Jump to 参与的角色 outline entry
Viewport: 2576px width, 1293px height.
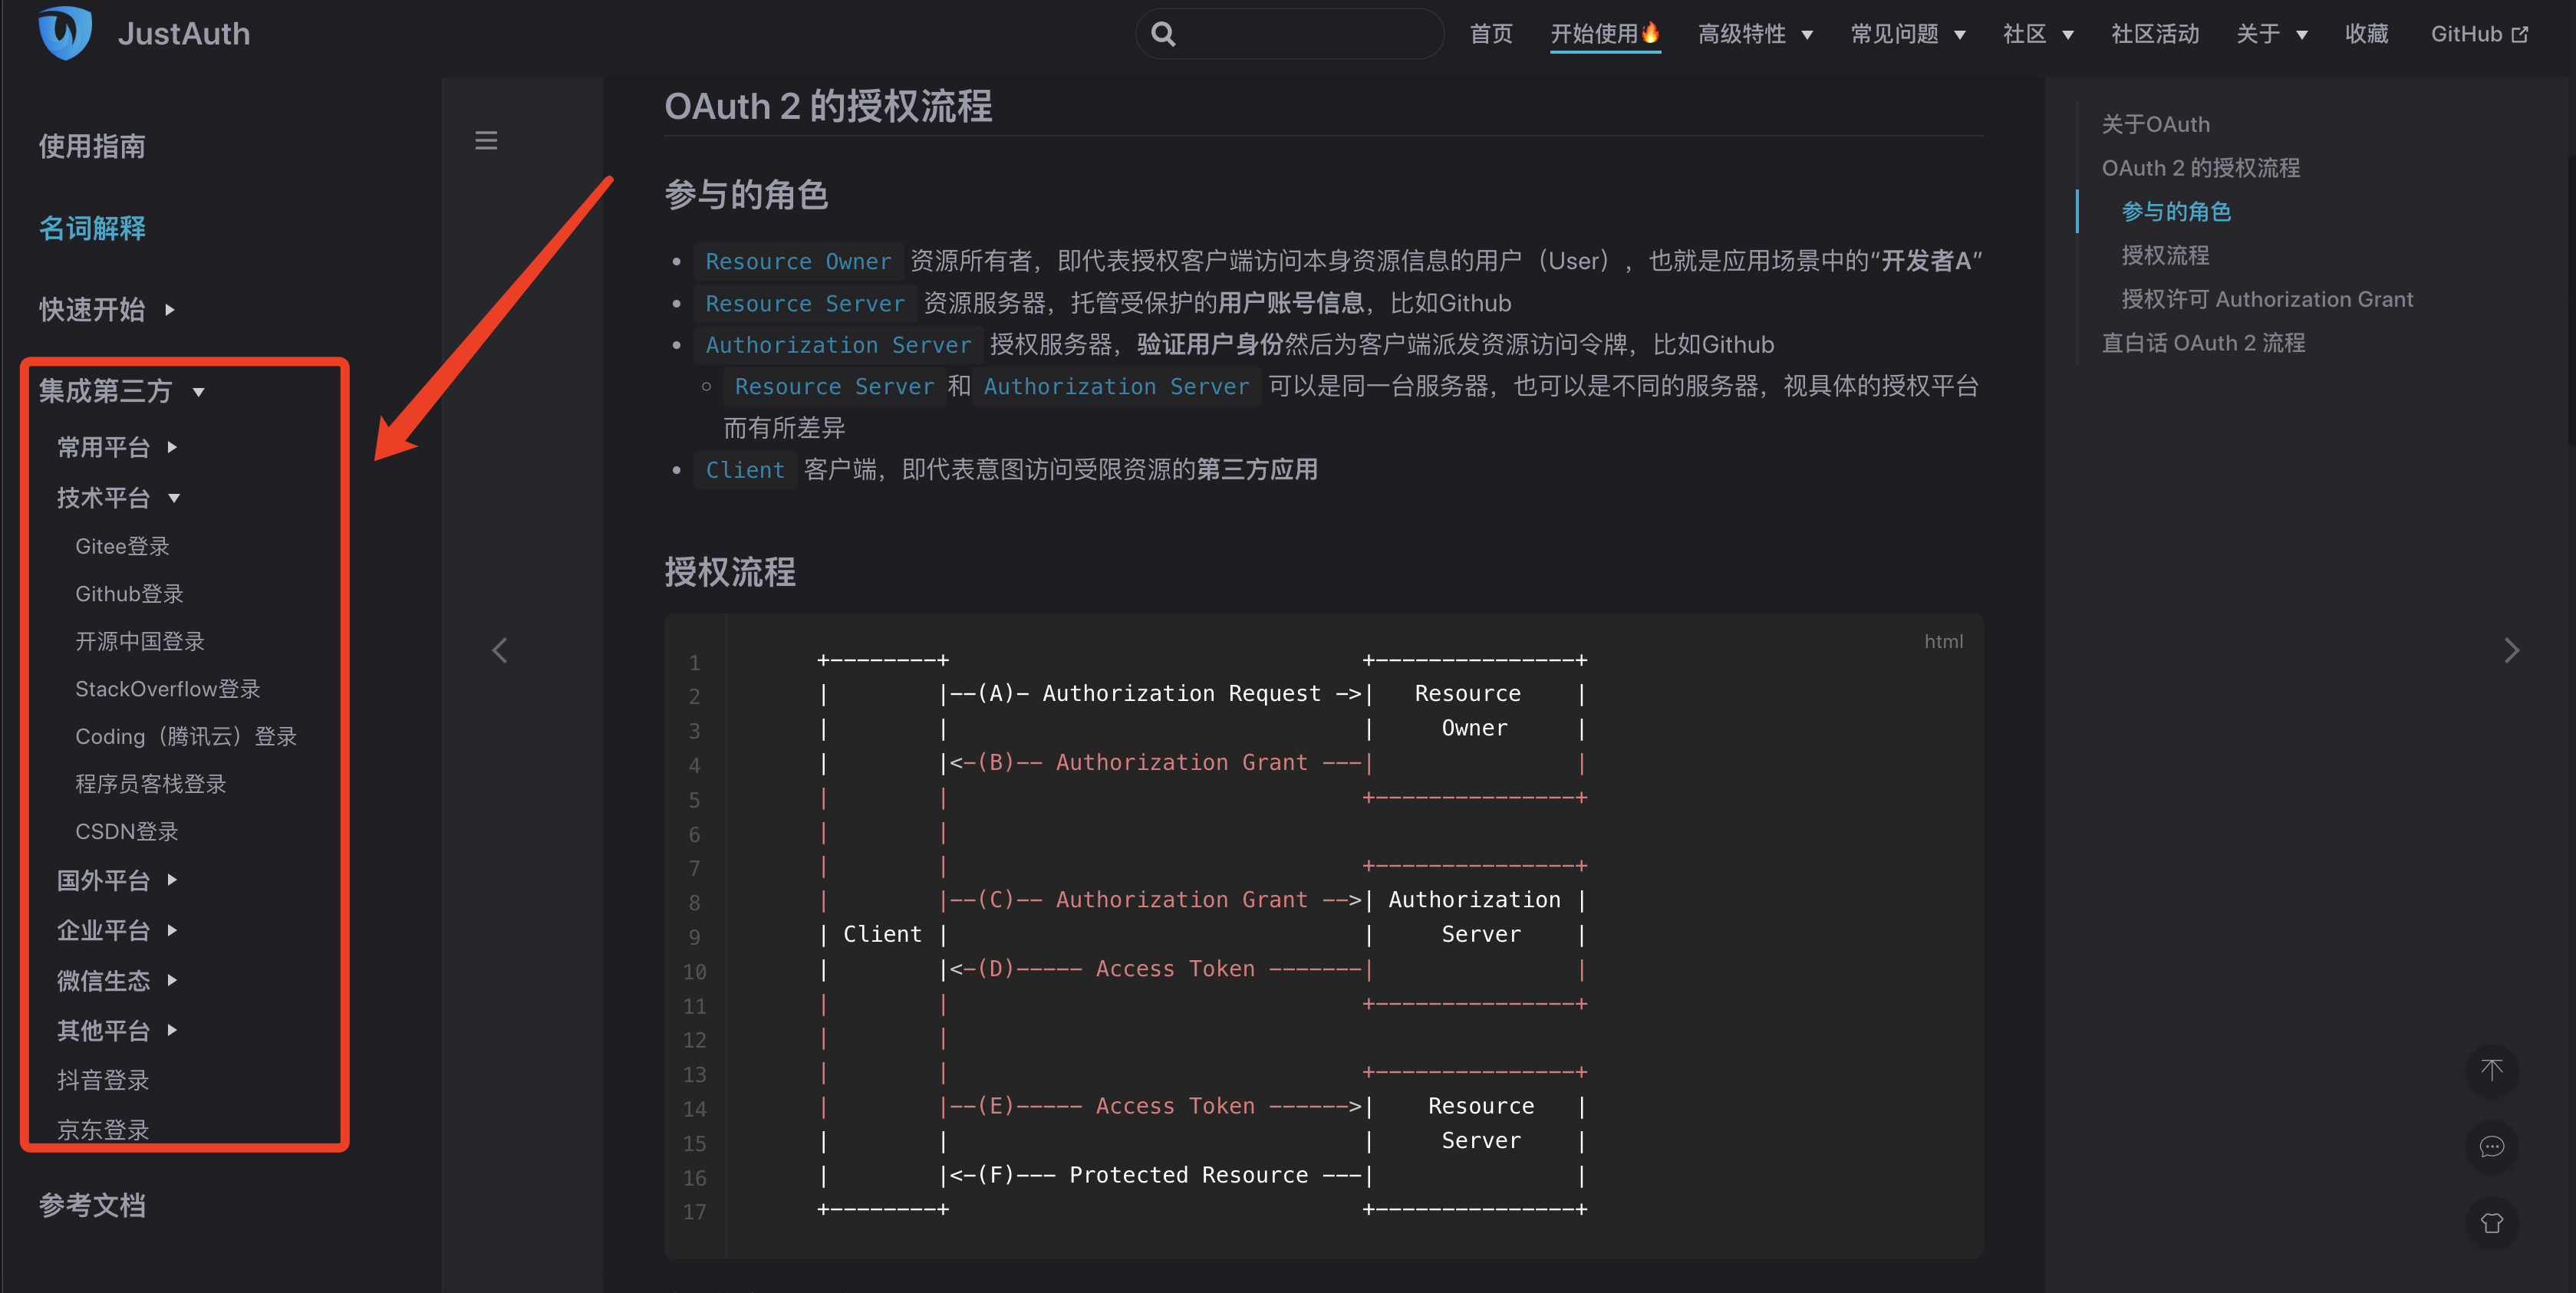pos(2176,212)
